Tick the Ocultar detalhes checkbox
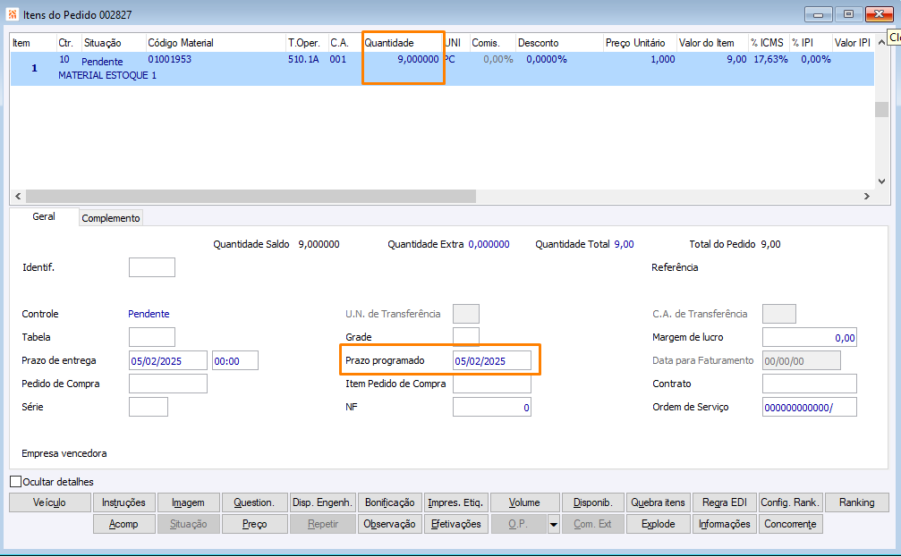The height and width of the screenshot is (557, 901). pyautogui.click(x=16, y=481)
